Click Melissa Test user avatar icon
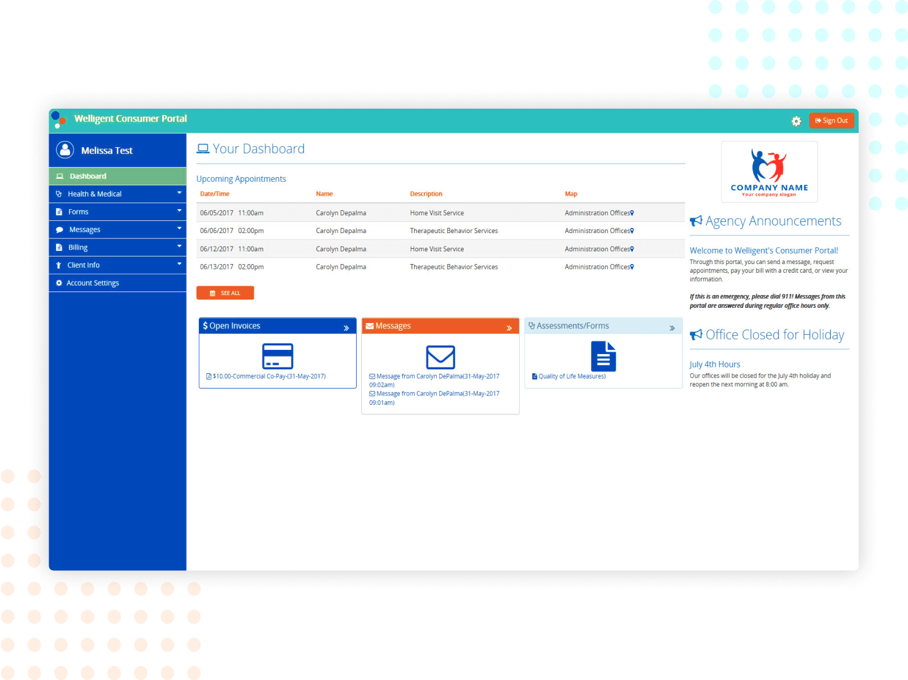The height and width of the screenshot is (680, 908). click(65, 150)
